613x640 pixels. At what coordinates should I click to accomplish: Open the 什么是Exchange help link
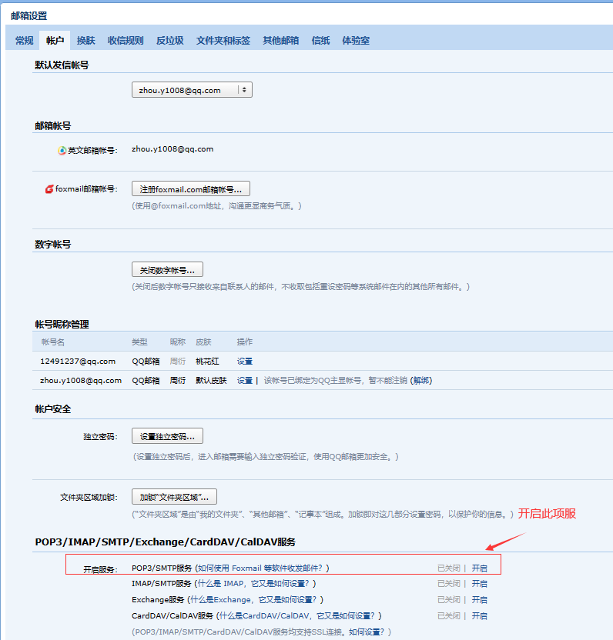point(254,599)
